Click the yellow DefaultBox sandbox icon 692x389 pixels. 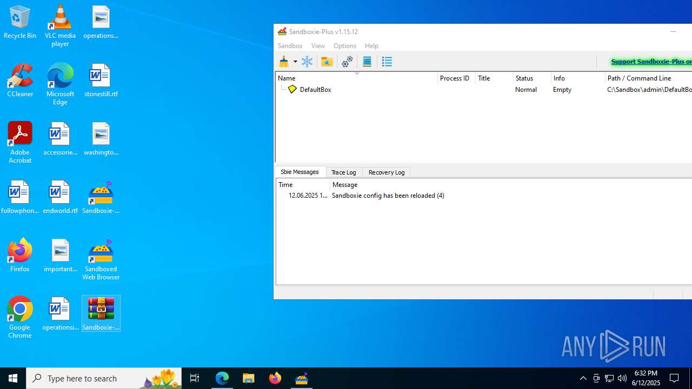pos(292,90)
